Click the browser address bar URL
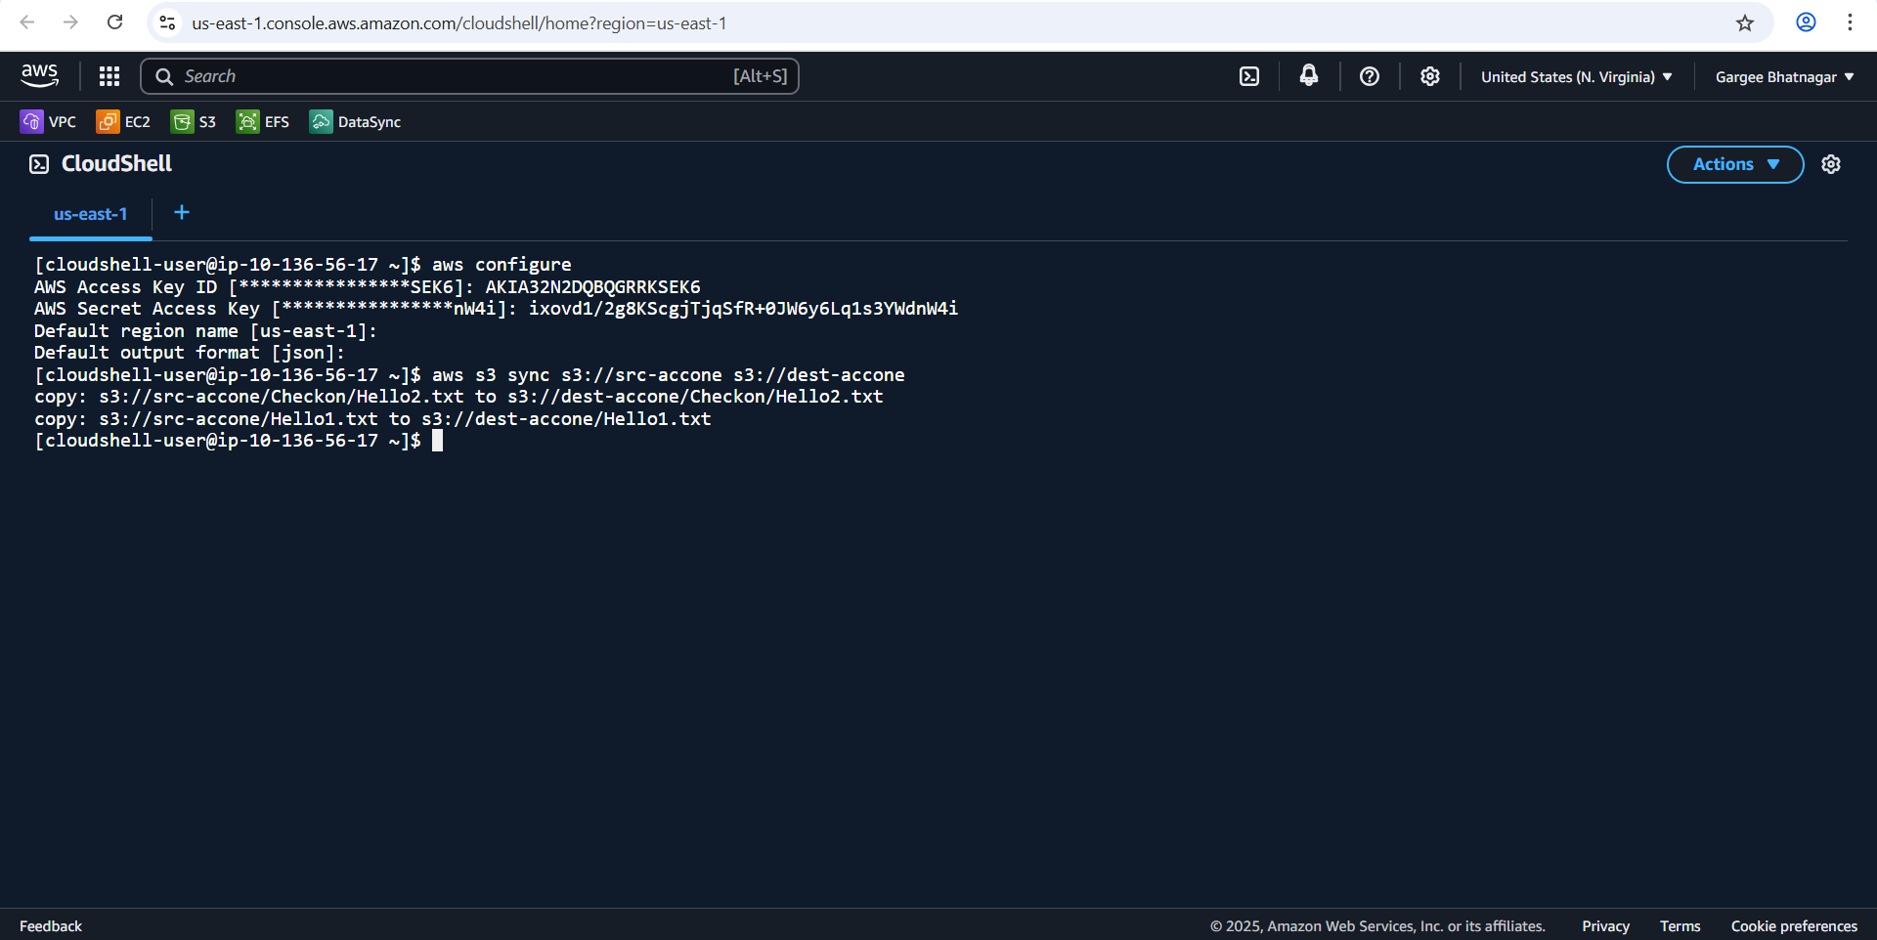 459,23
